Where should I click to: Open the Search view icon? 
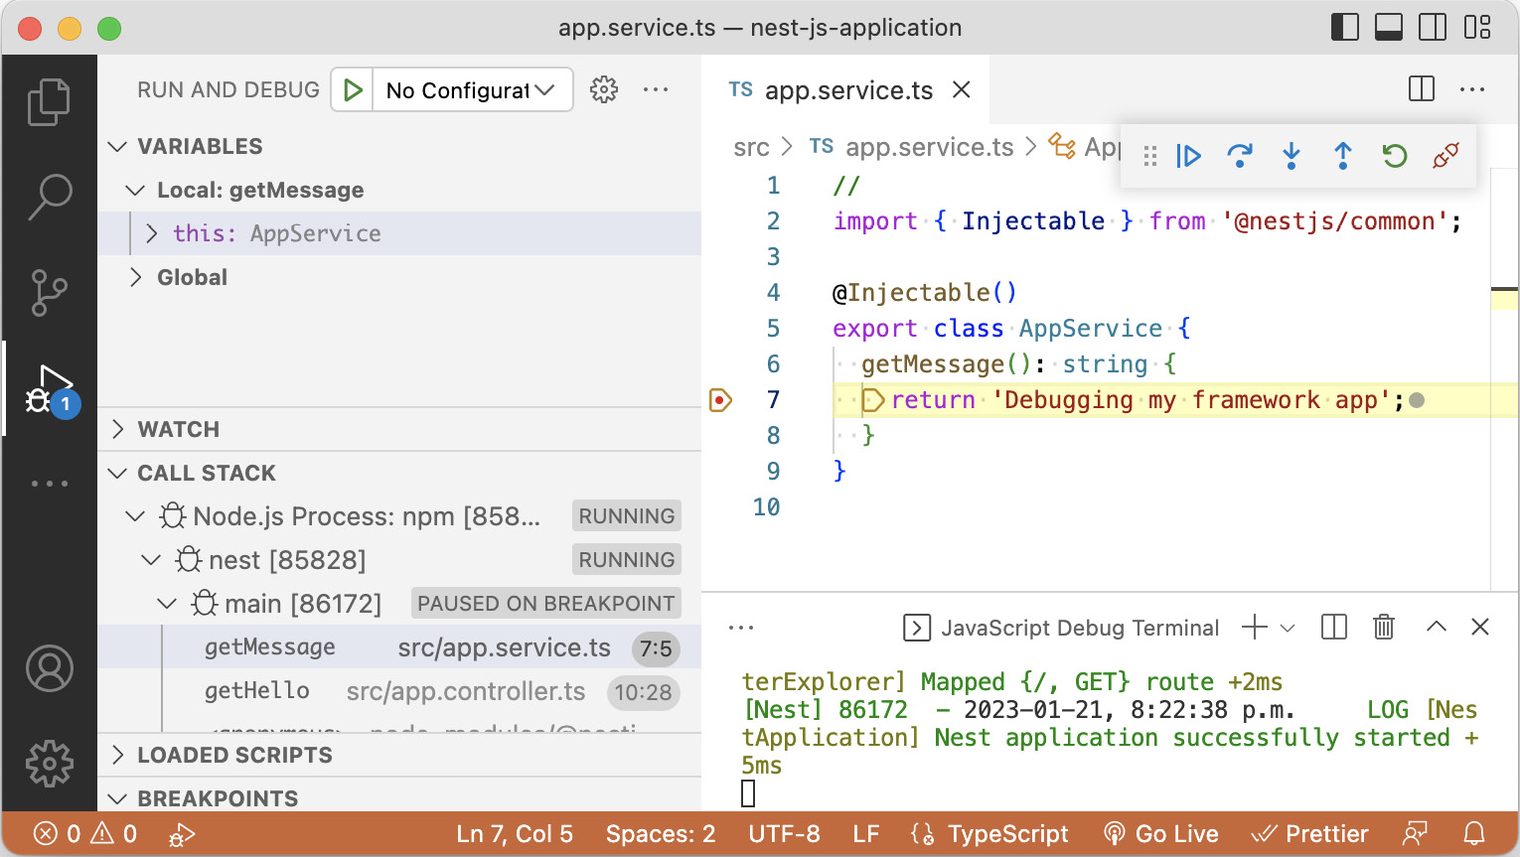[49, 198]
